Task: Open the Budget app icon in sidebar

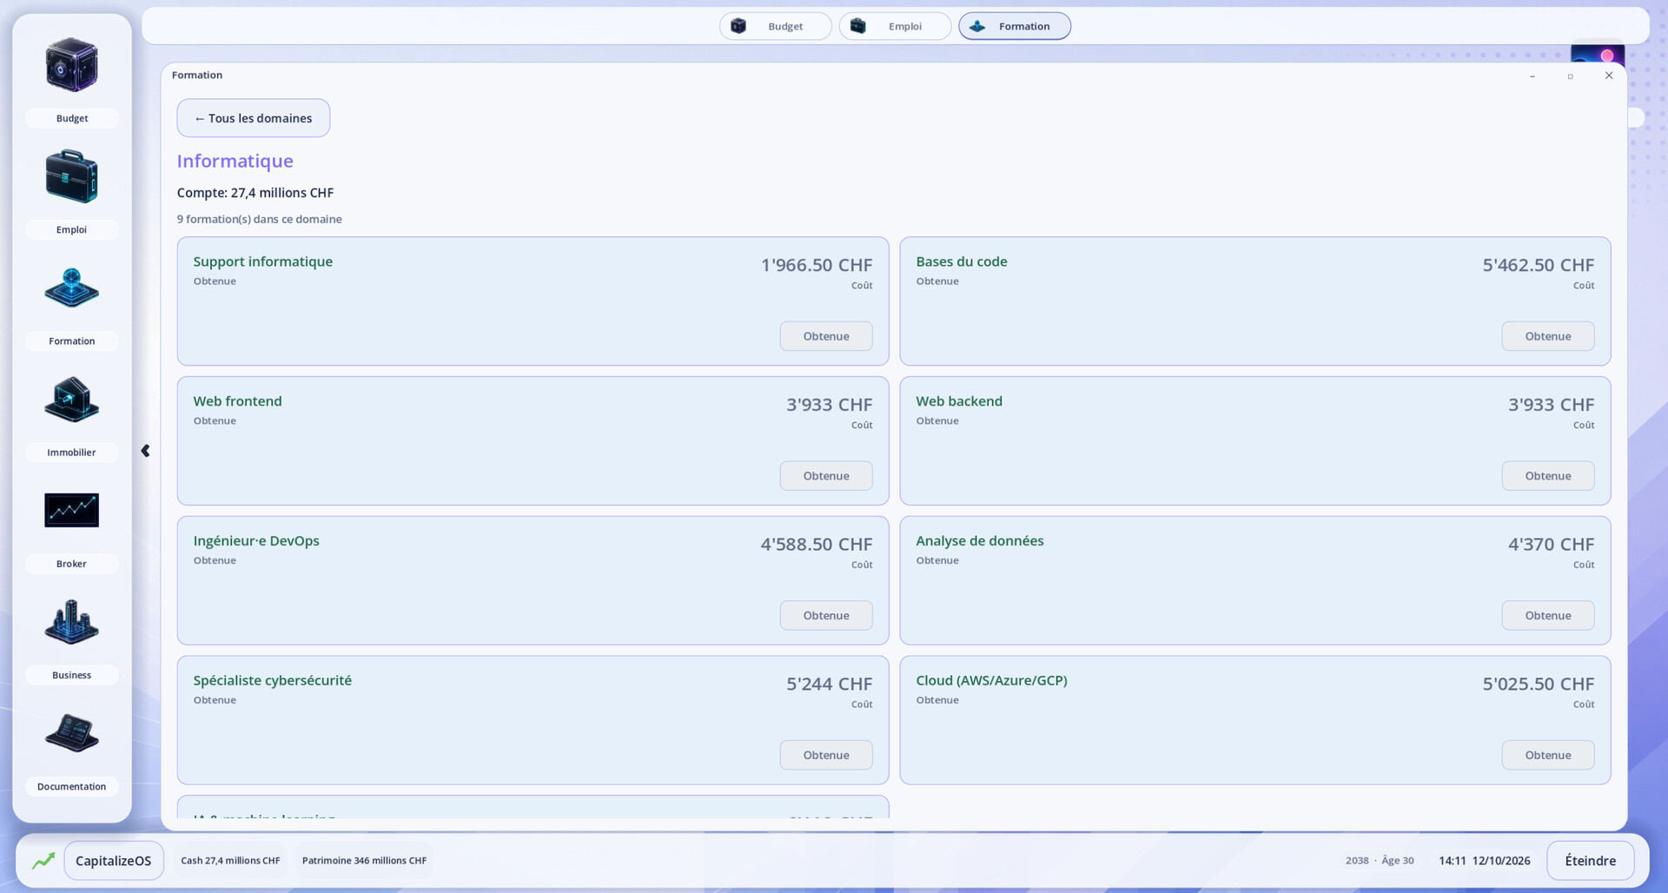Action: 71,65
